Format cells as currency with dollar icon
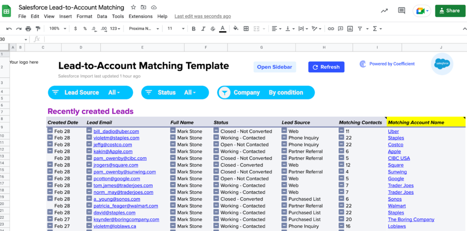The width and height of the screenshot is (467, 231). click(75, 29)
